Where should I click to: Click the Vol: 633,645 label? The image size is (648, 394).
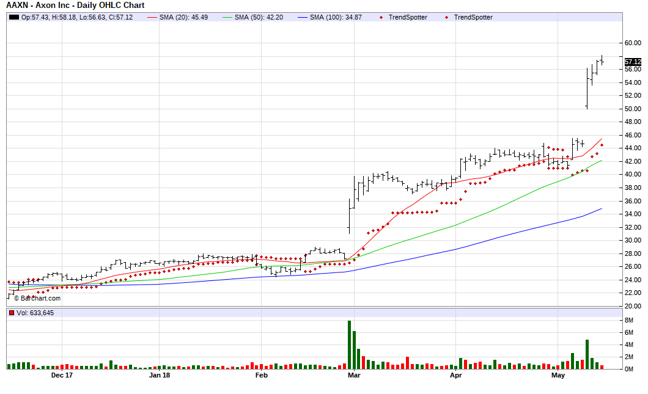coord(35,313)
